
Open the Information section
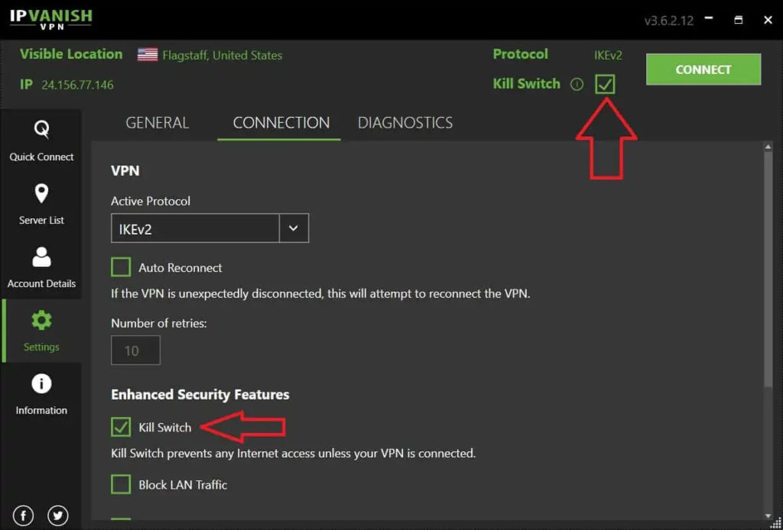[x=41, y=394]
